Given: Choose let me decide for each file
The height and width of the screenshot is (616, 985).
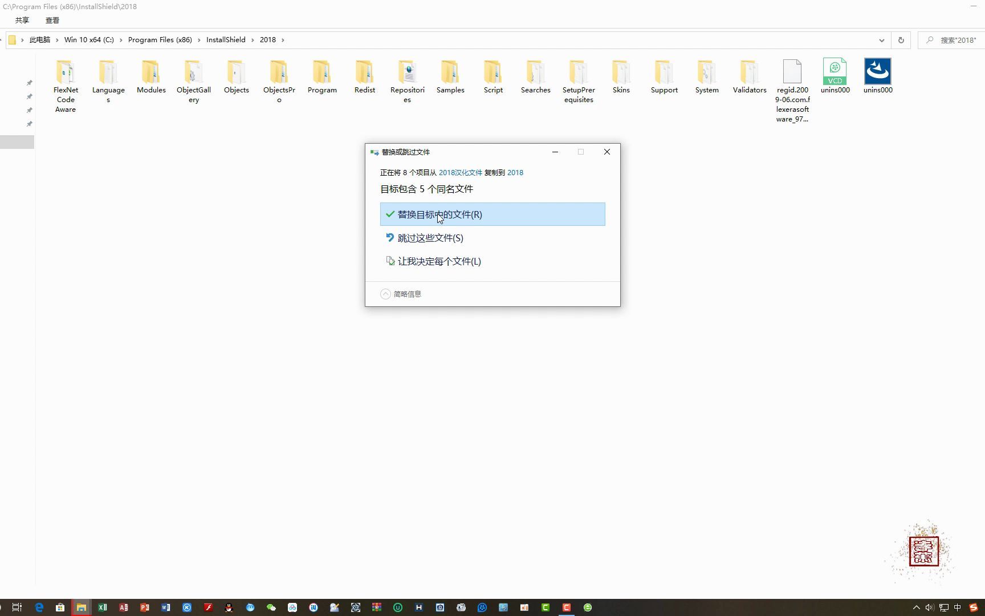Looking at the screenshot, I should click(x=492, y=261).
